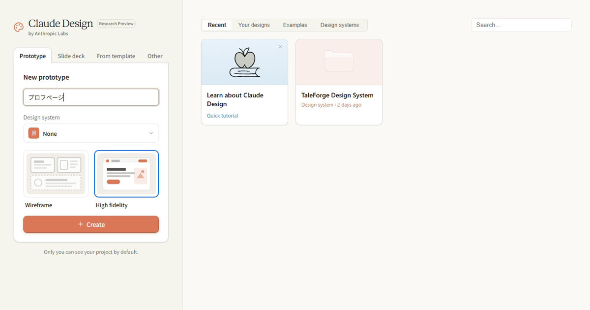Screen dimensions: 590x310
Task: Open the Design systems tab
Action: coord(339,25)
